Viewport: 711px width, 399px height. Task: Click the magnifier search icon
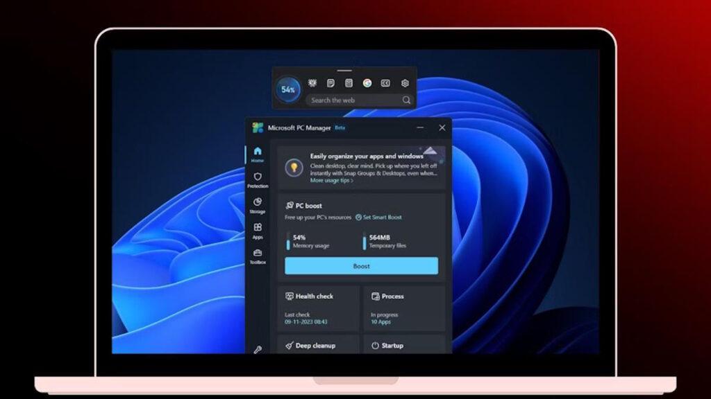coord(406,100)
